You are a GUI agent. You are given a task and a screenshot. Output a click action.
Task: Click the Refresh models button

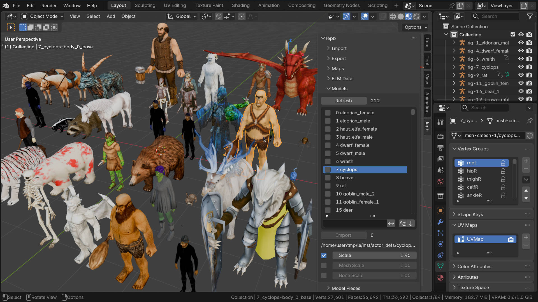(343, 101)
